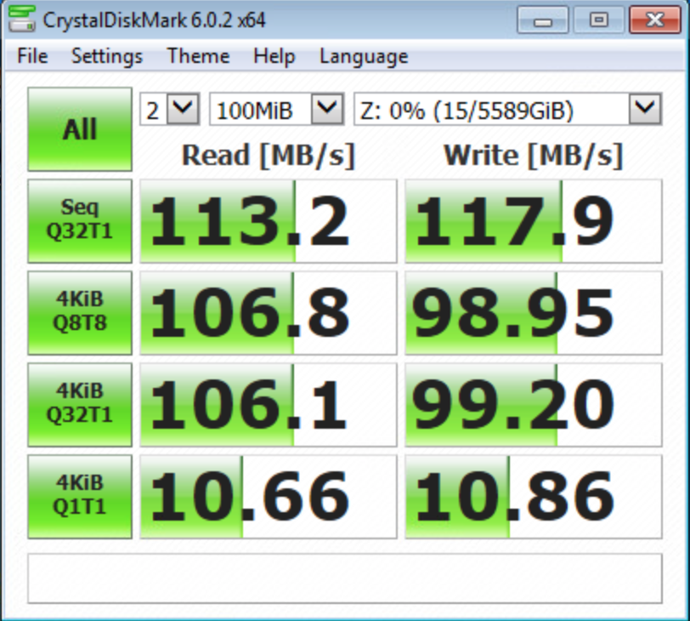The height and width of the screenshot is (621, 690).
Task: Click the 4KiB Q32T1 read result 106.1
Action: click(x=269, y=405)
